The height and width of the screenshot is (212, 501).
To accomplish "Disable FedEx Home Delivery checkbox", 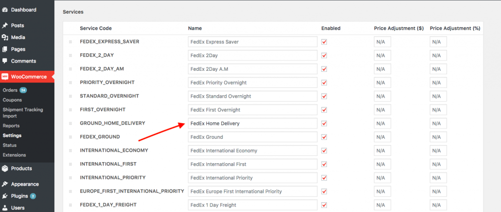I will click(324, 124).
